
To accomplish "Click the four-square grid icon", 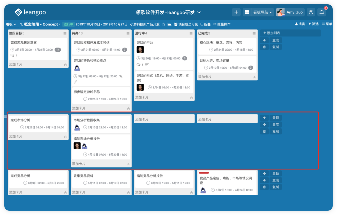I will 247,12.
